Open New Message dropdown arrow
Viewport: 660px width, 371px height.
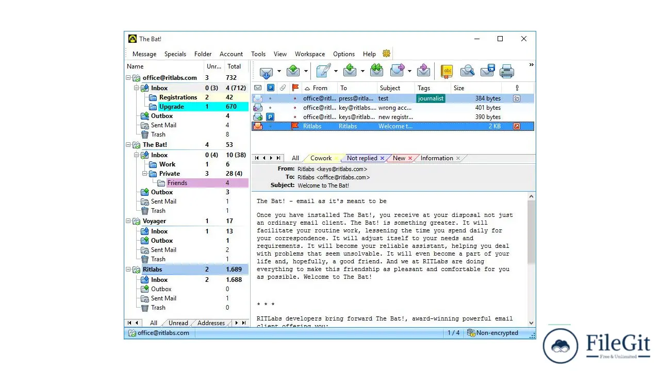336,72
